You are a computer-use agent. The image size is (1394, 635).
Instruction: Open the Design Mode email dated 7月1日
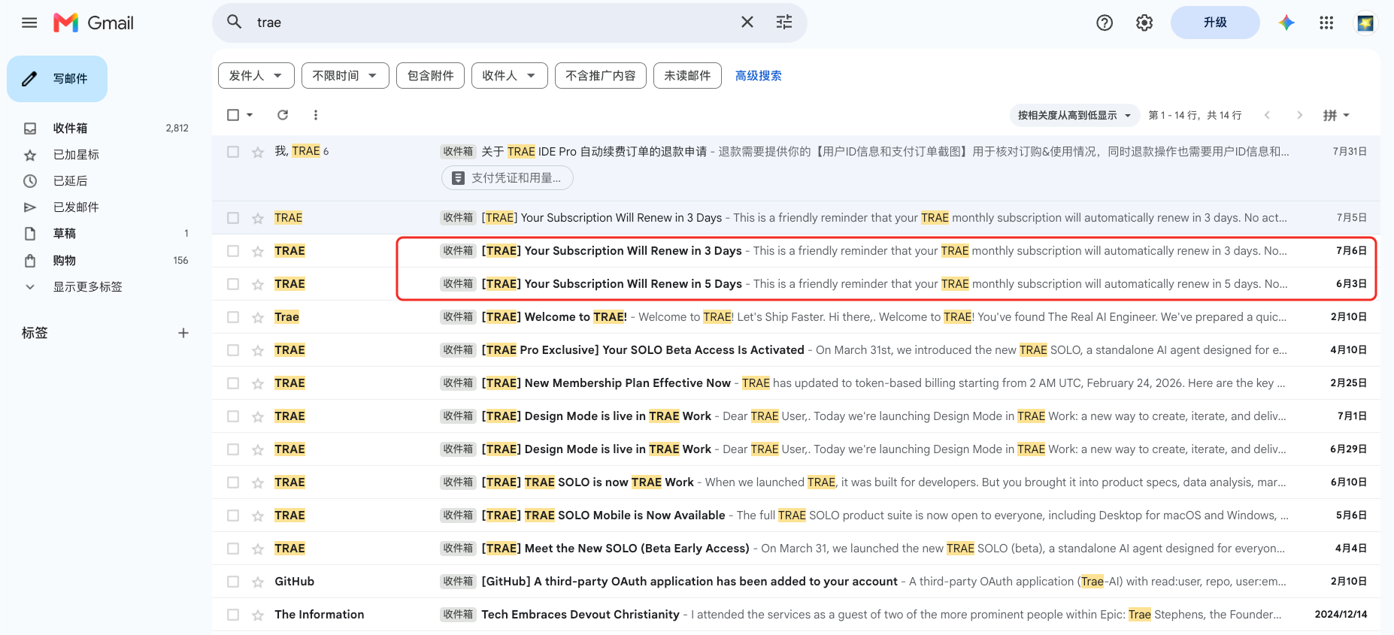tap(795, 416)
